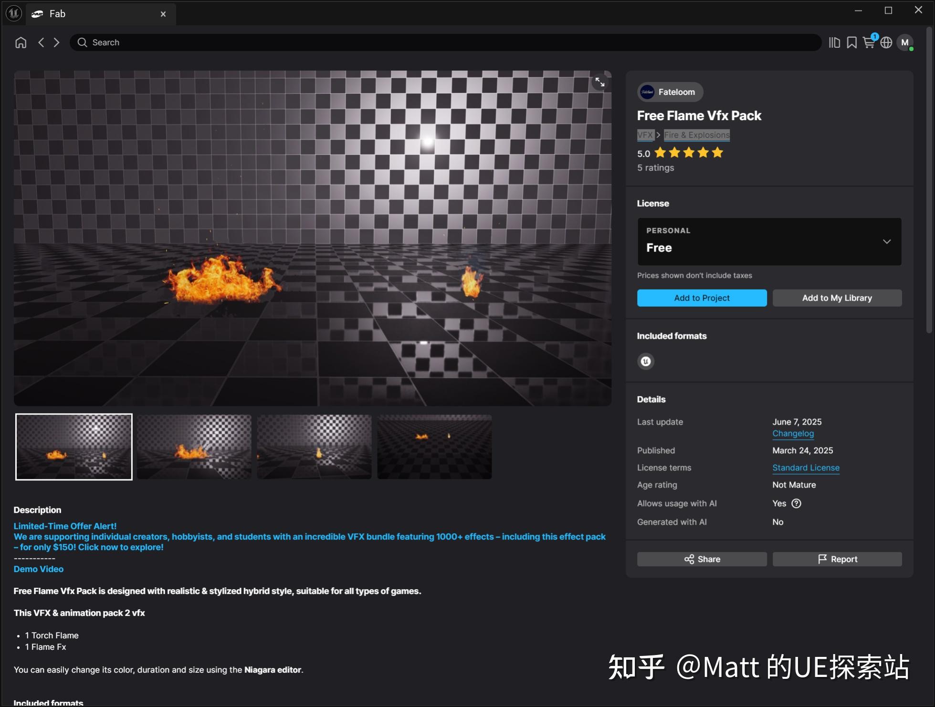The height and width of the screenshot is (707, 935).
Task: Click the Unreal Engine format icon
Action: [x=646, y=361]
